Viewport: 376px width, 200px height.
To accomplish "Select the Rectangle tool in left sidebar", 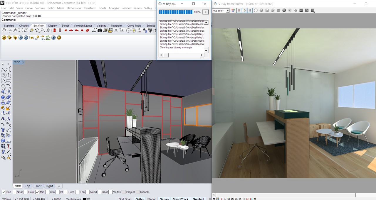I will tap(9, 80).
